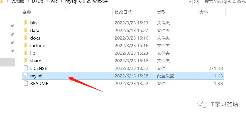This screenshot has width=246, height=115.
Task: Click the search box for mysql-8.0.29
Action: (224, 2)
